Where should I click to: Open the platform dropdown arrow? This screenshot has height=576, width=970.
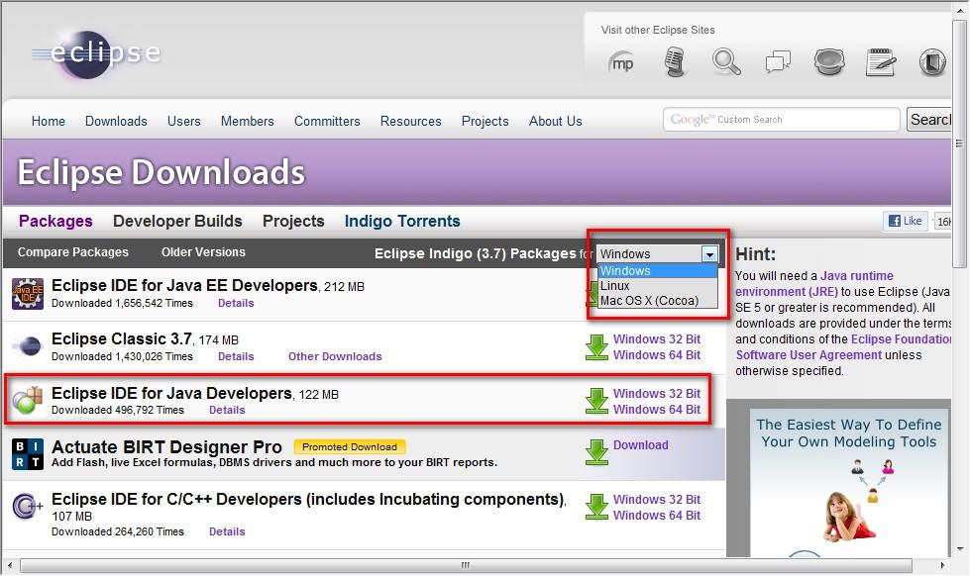point(709,254)
